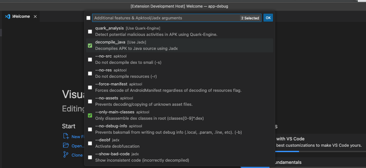
Task: Click 'Show inconsistent code (incorrectly decompiled)' text
Action: coord(142,160)
